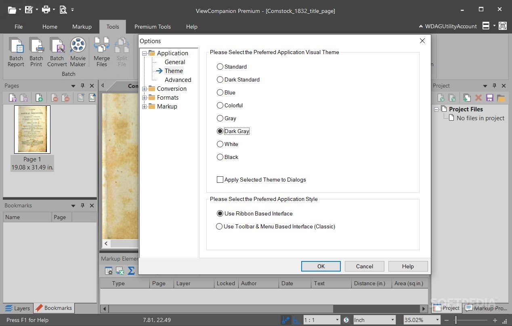Image resolution: width=512 pixels, height=326 pixels.
Task: Open the Help ribbon tab
Action: 192,27
